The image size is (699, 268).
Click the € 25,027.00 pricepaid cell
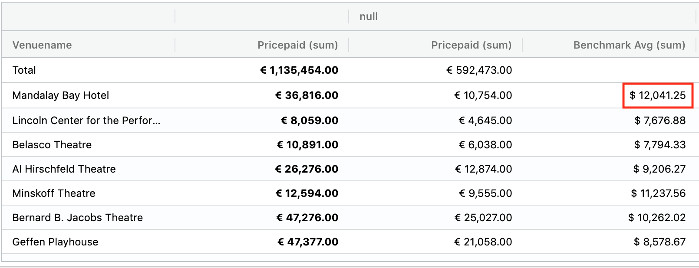[483, 218]
